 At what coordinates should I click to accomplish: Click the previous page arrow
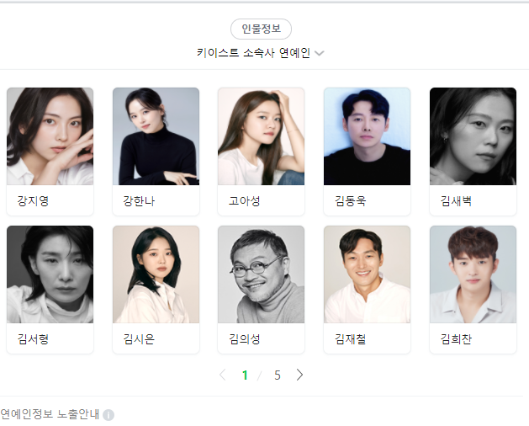pyautogui.click(x=222, y=375)
